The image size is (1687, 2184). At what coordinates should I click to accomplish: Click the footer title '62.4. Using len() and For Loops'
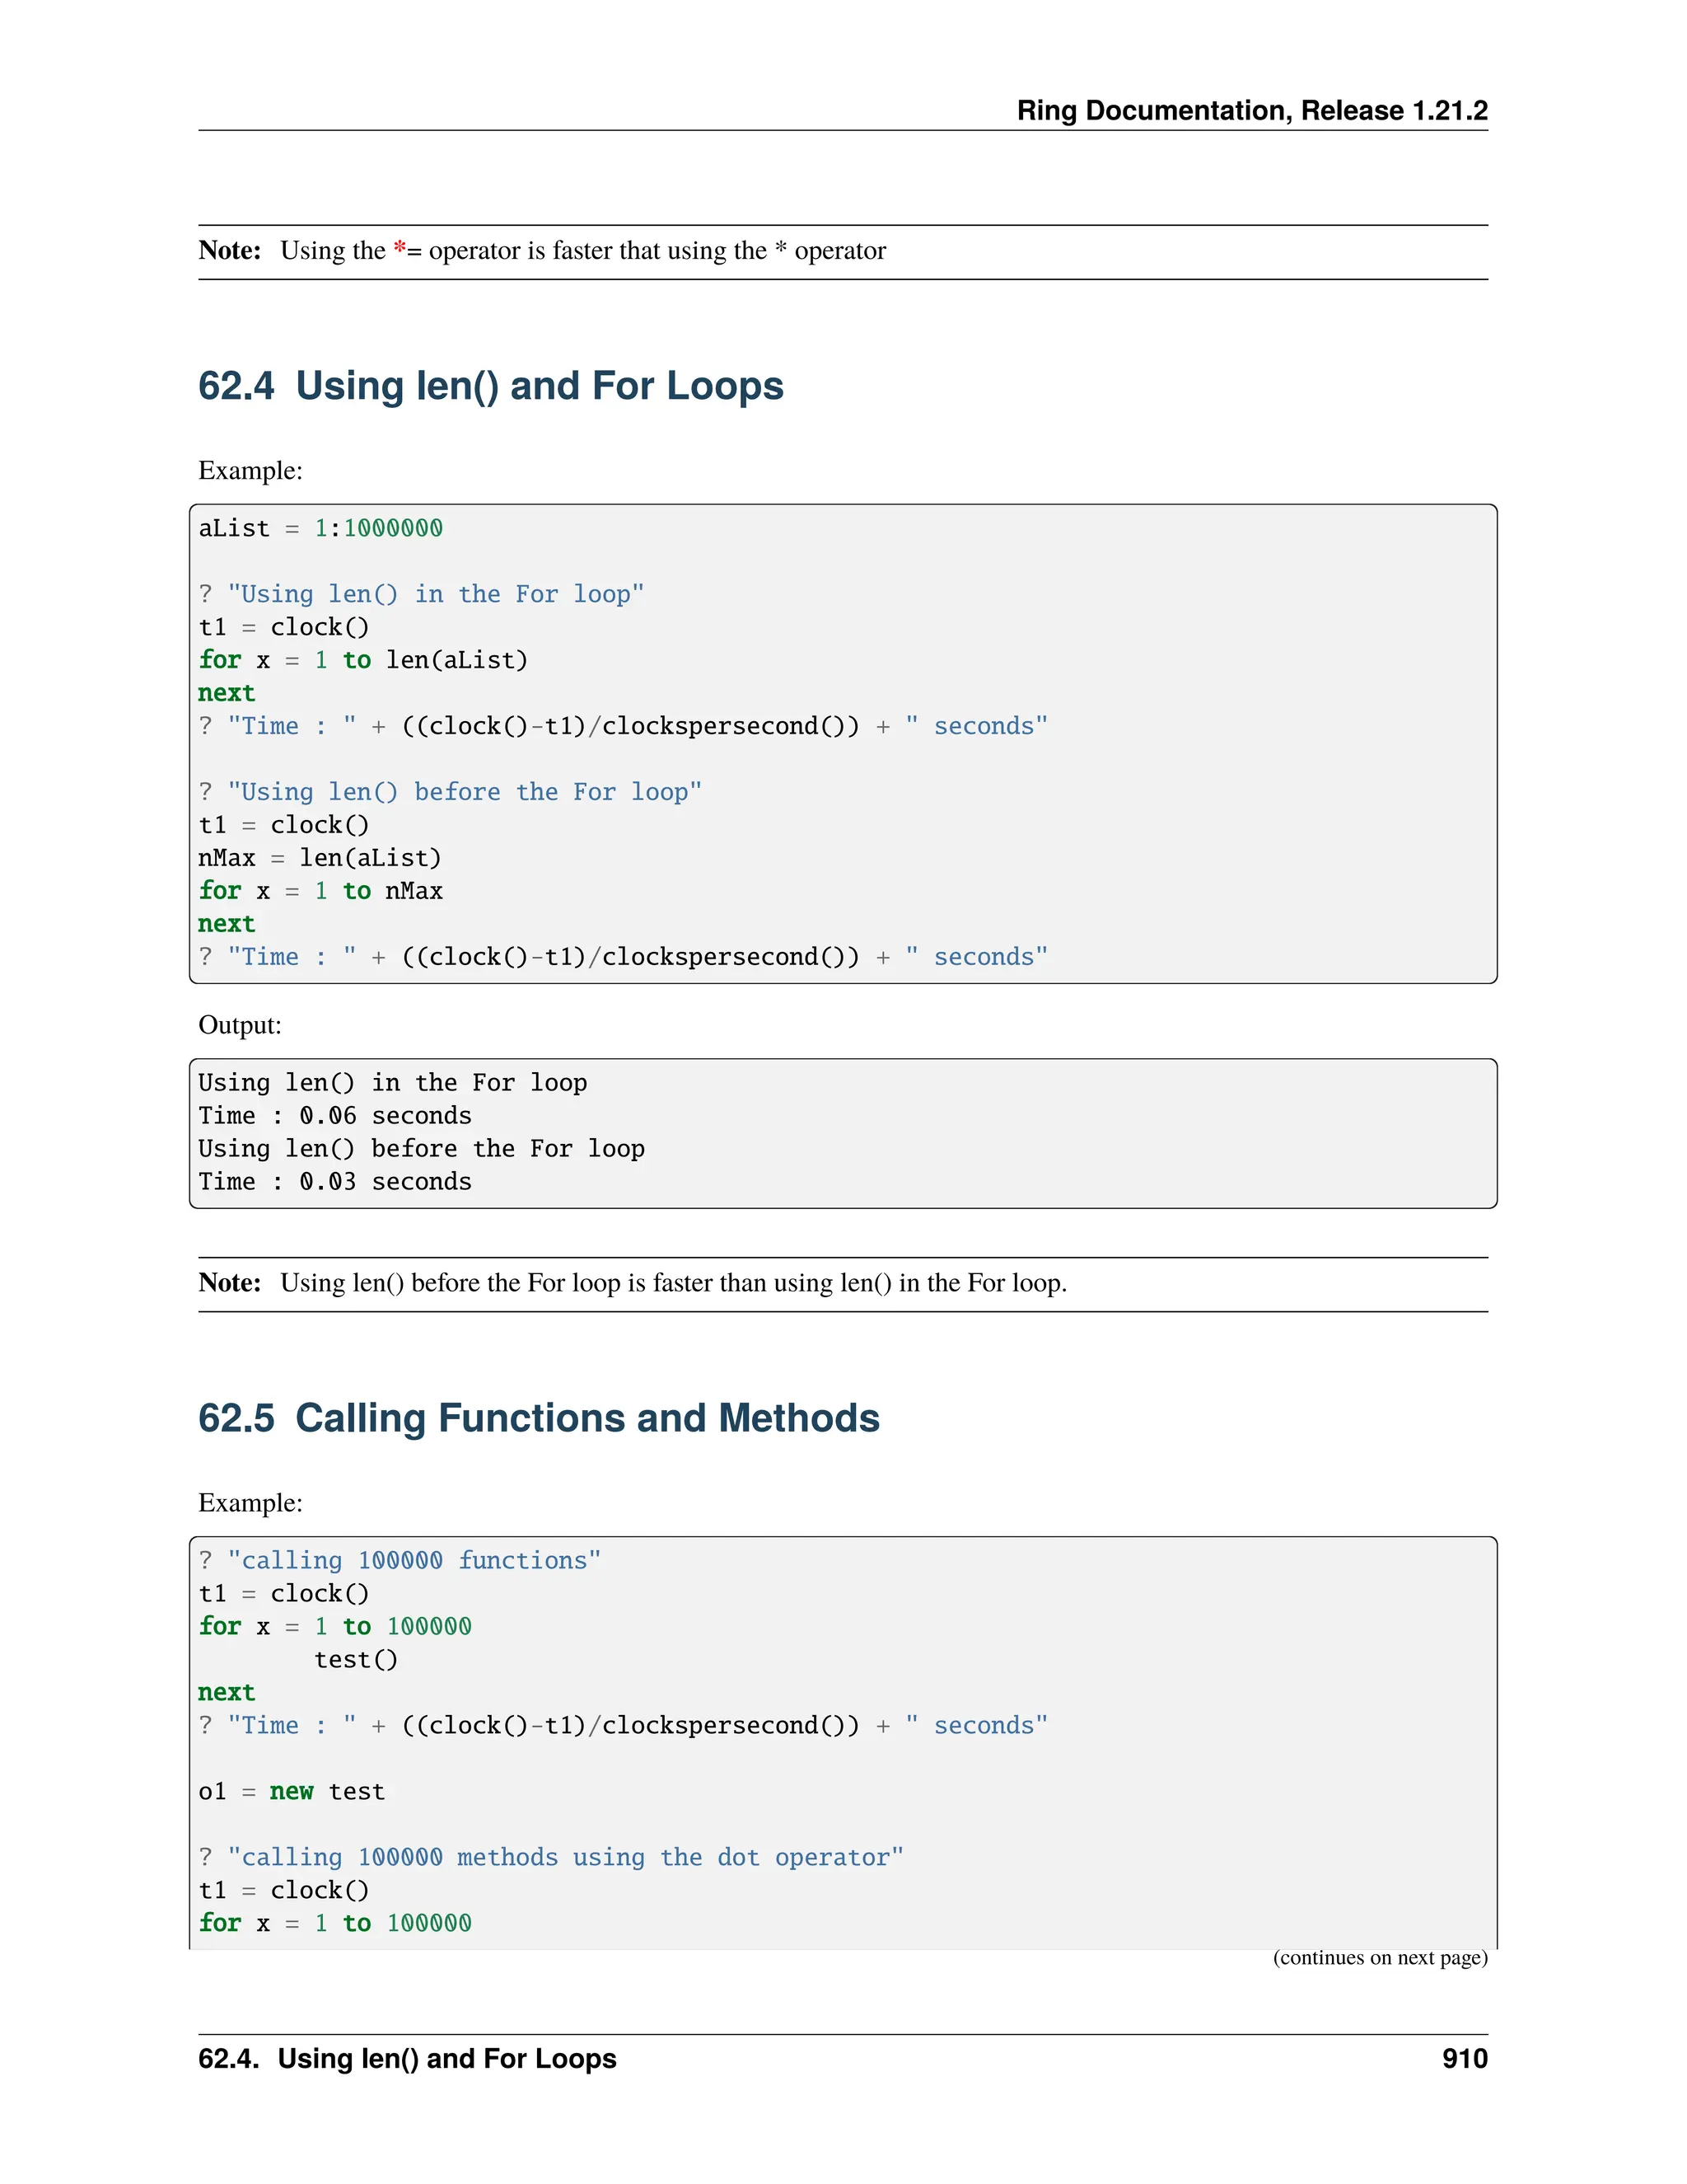click(x=407, y=2058)
